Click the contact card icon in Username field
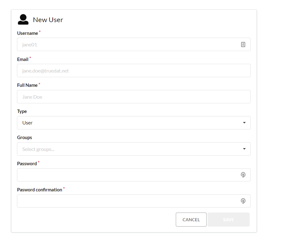This screenshot has width=282, height=239. point(243,45)
